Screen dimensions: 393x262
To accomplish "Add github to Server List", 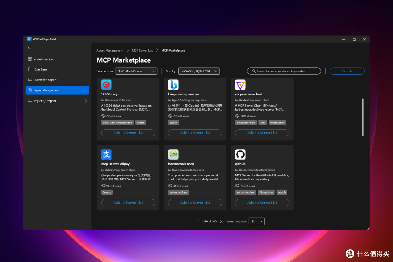I will coord(262,202).
